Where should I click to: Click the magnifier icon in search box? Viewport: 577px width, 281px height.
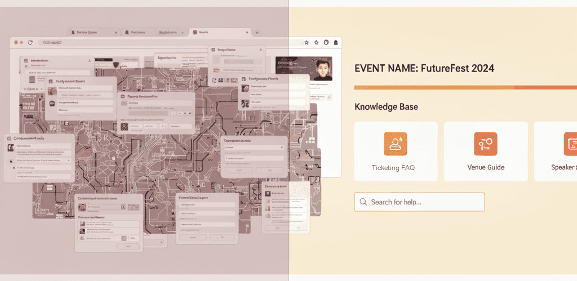pyautogui.click(x=363, y=202)
